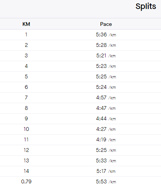Select the split row for kilometer 1
This screenshot has width=161, height=186.
click(x=80, y=35)
